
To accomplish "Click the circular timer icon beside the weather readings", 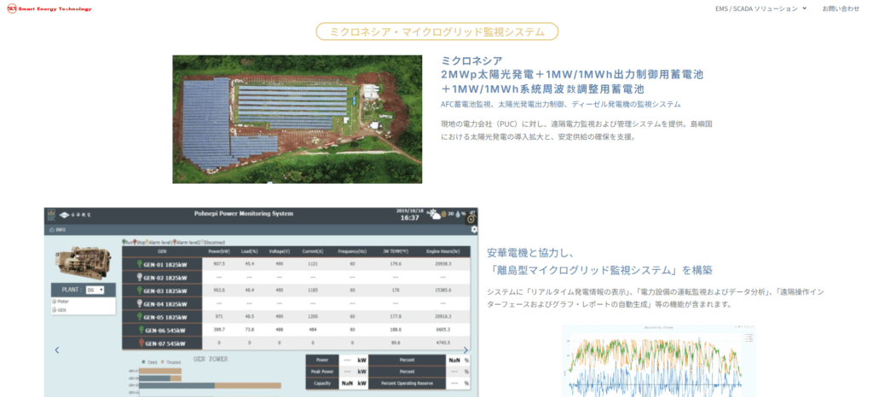I will tap(471, 218).
